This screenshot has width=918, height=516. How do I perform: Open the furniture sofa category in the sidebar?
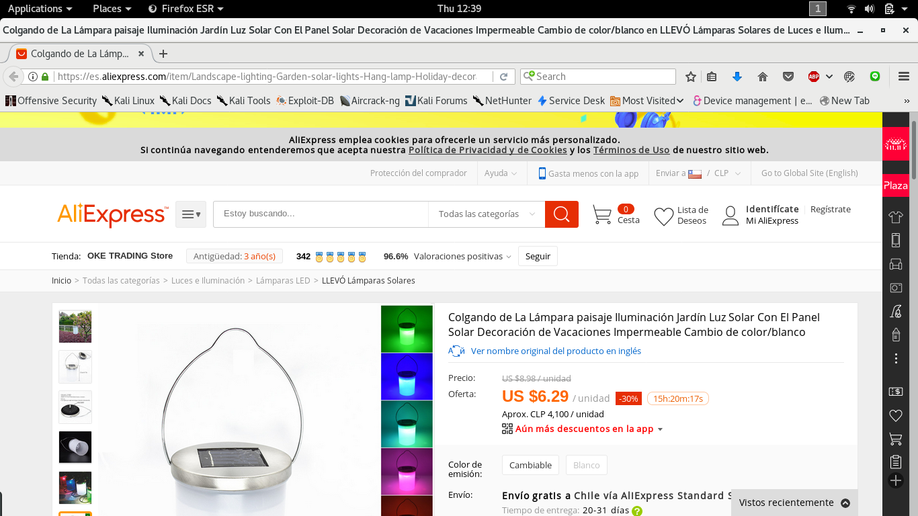(896, 264)
